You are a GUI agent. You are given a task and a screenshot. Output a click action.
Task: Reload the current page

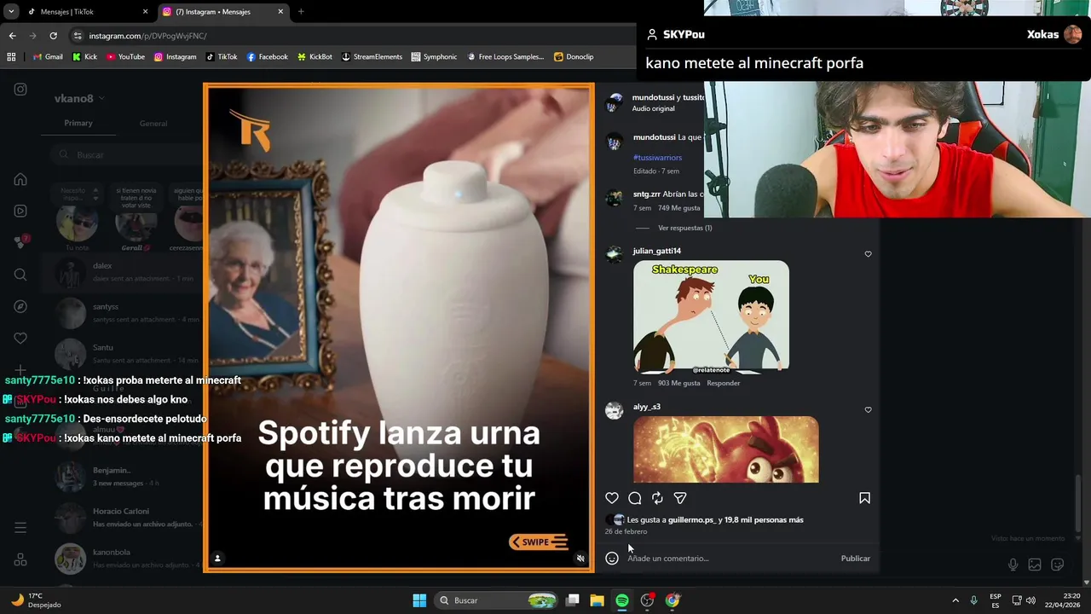click(x=53, y=36)
